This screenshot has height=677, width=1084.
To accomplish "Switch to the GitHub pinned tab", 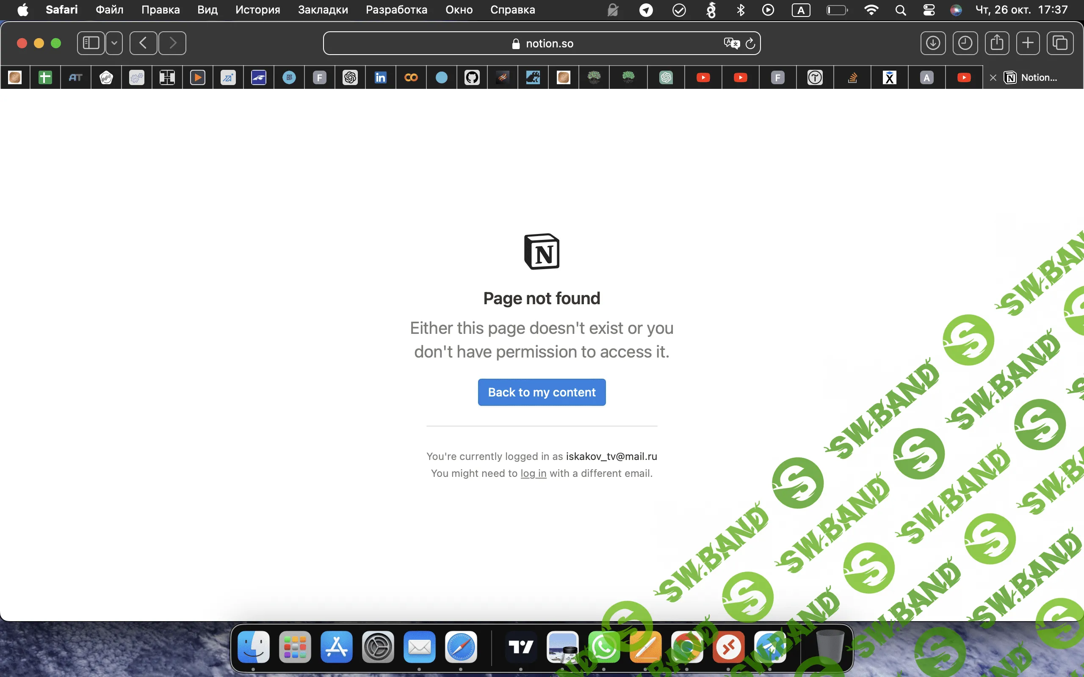I will (x=472, y=77).
